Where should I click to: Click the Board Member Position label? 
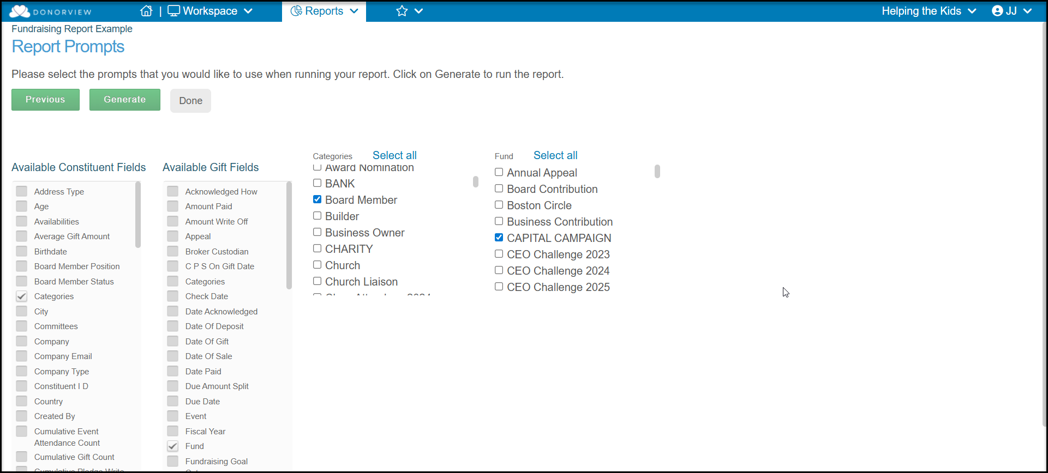77,266
